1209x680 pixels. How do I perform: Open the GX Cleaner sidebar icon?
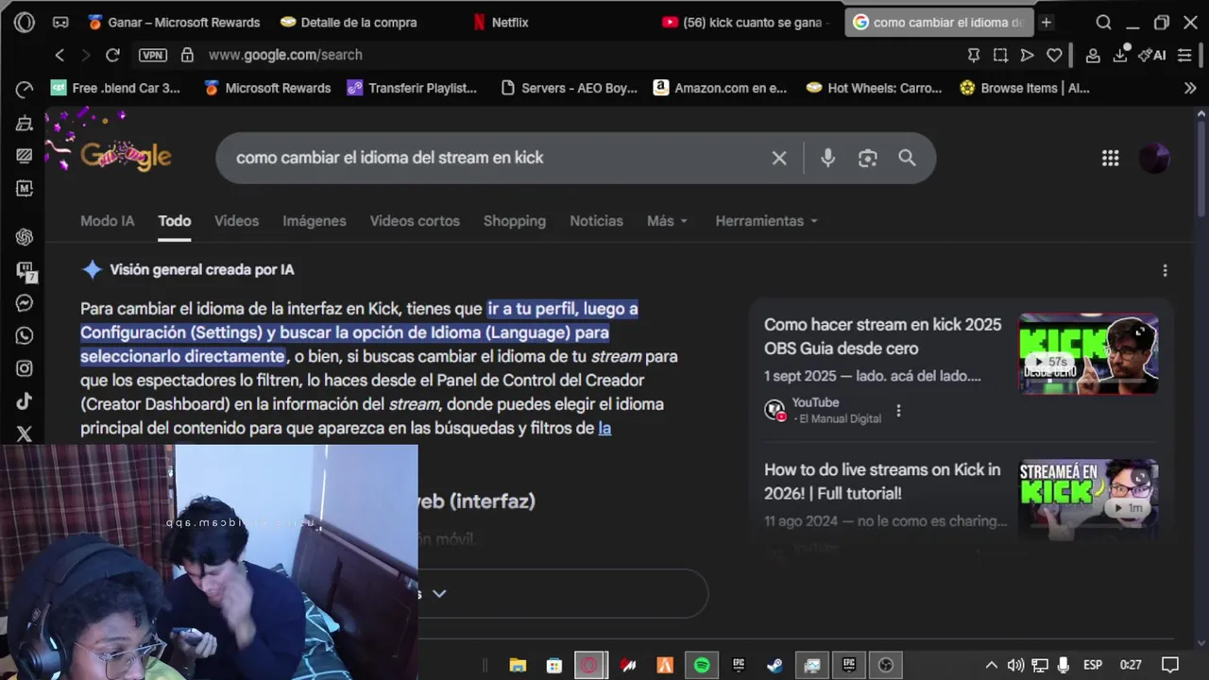point(25,124)
